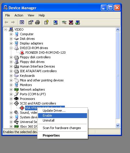Click the Help toolbar icon
130x153 pixels.
46,22
